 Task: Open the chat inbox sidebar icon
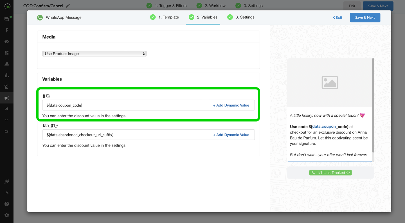(7, 19)
